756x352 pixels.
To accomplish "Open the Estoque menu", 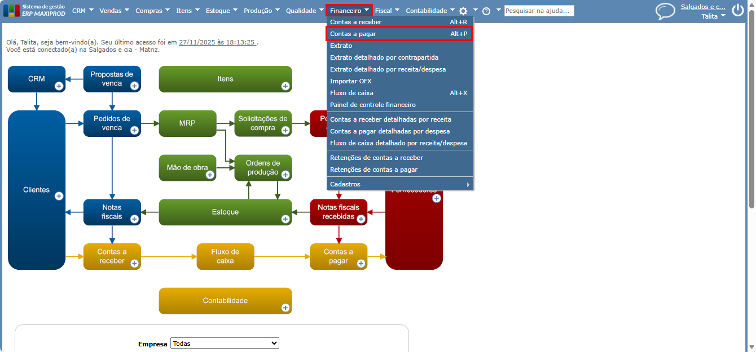I will pos(221,10).
